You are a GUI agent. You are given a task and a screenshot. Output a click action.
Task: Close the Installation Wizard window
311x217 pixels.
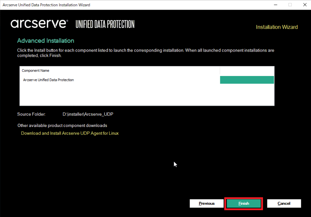305,5
